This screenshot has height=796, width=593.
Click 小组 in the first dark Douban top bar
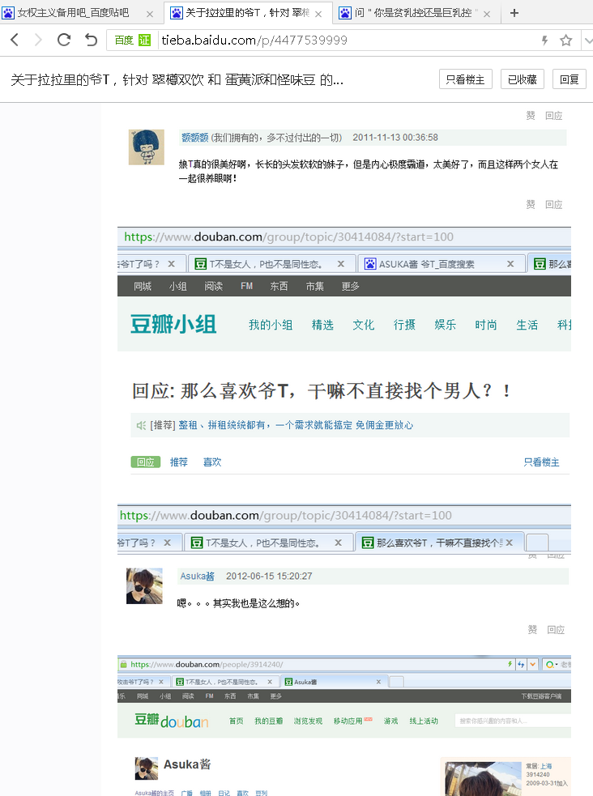pos(178,287)
